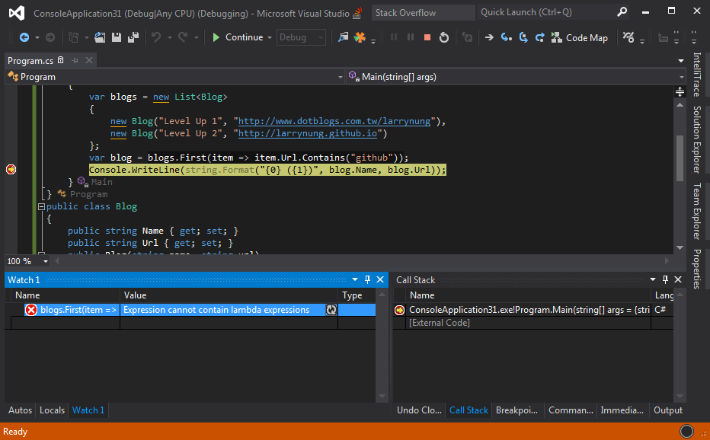Viewport: 710px width, 440px height.
Task: Click the Find in Files icon
Action: point(344,37)
